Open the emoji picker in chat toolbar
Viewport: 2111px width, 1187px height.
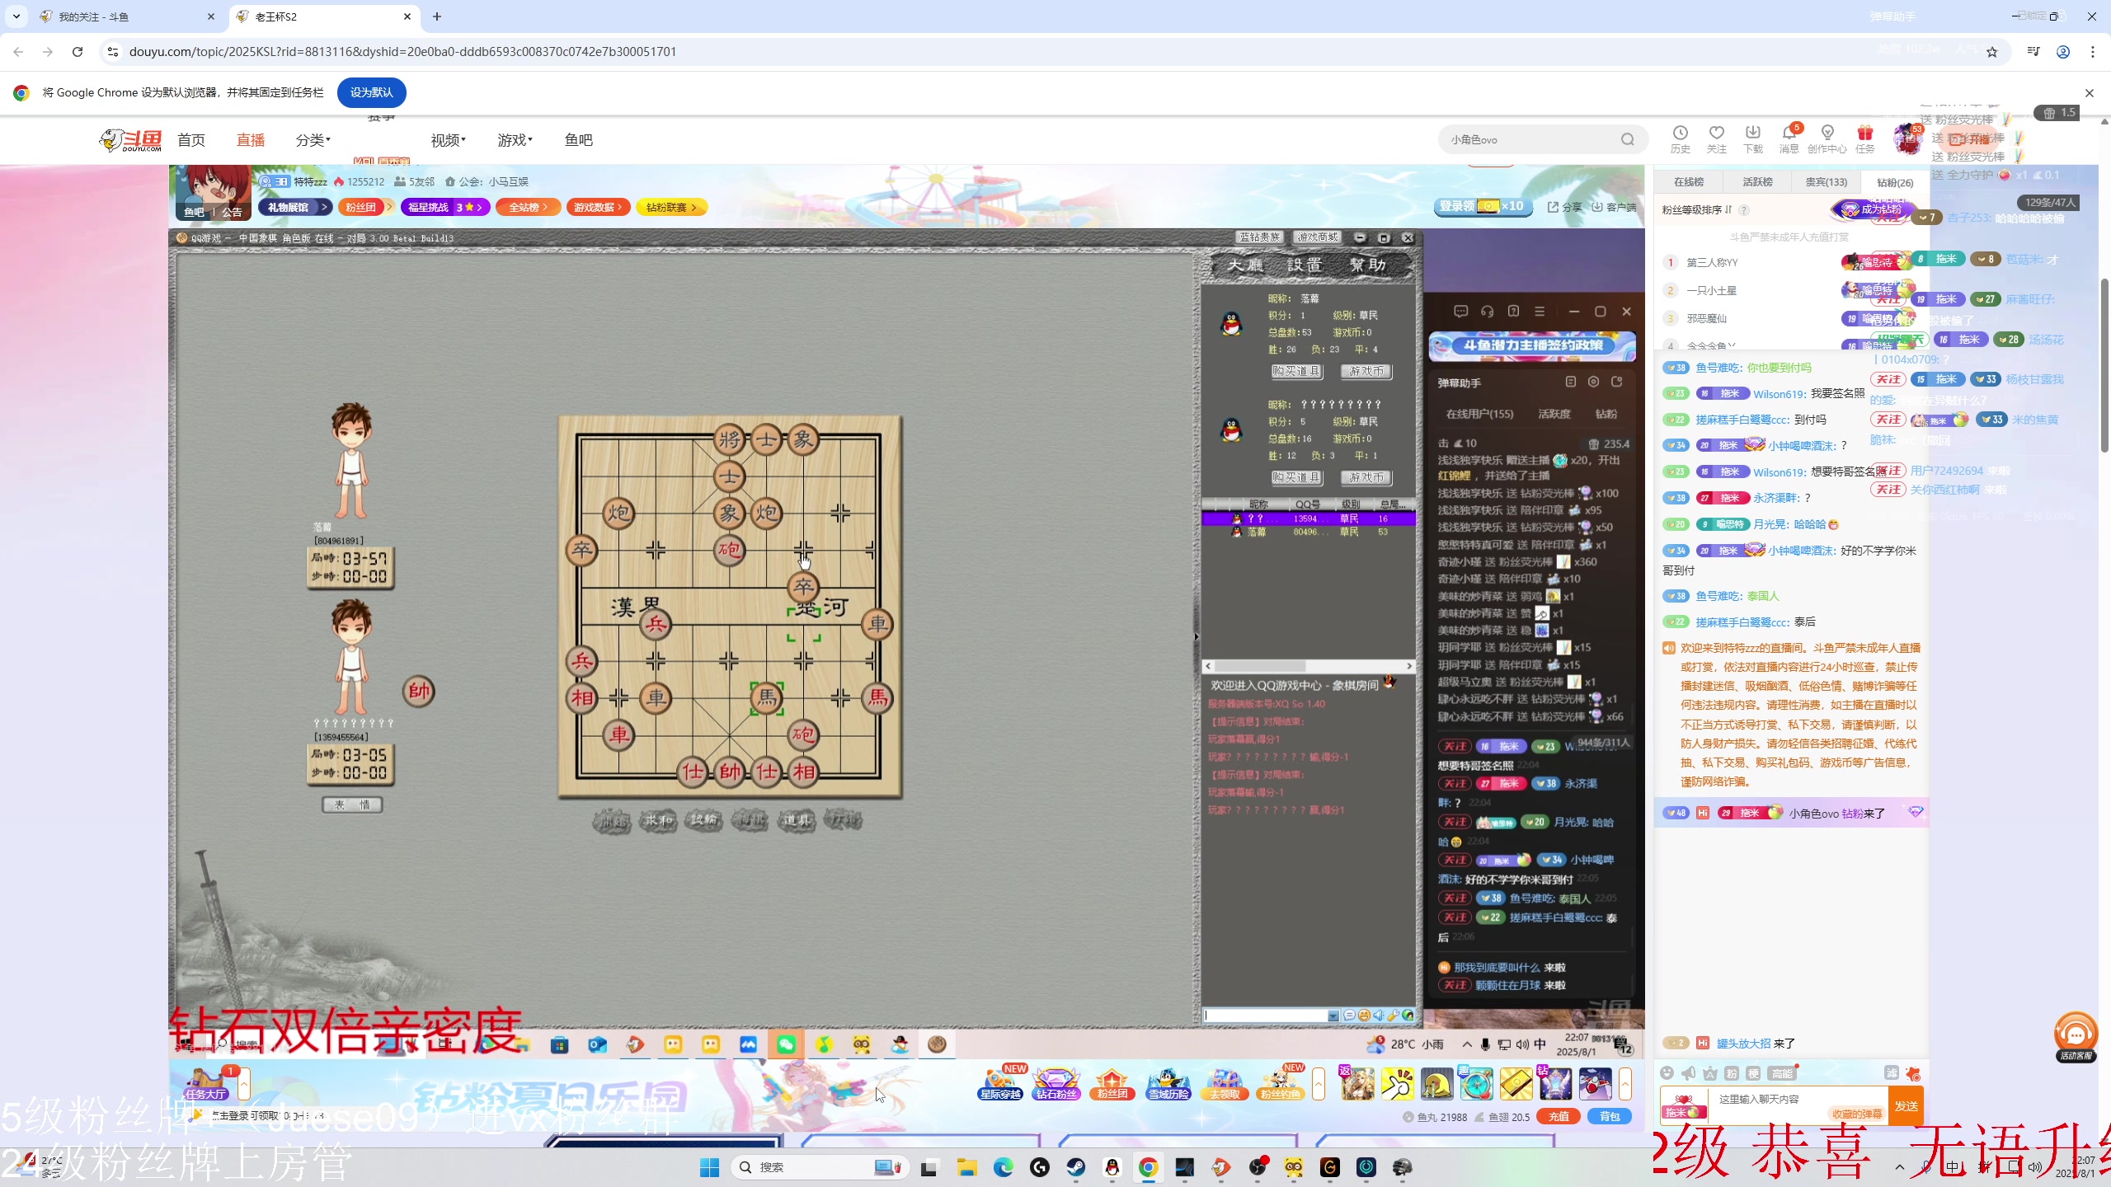point(1667,1072)
